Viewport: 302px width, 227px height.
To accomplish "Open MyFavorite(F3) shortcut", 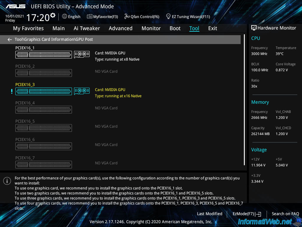I will click(102, 17).
